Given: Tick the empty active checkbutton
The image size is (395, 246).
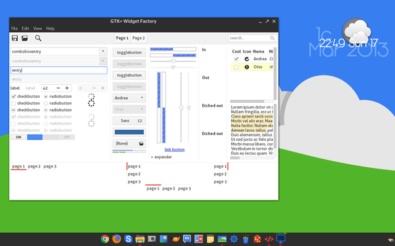Looking at the screenshot, I should coord(14,103).
